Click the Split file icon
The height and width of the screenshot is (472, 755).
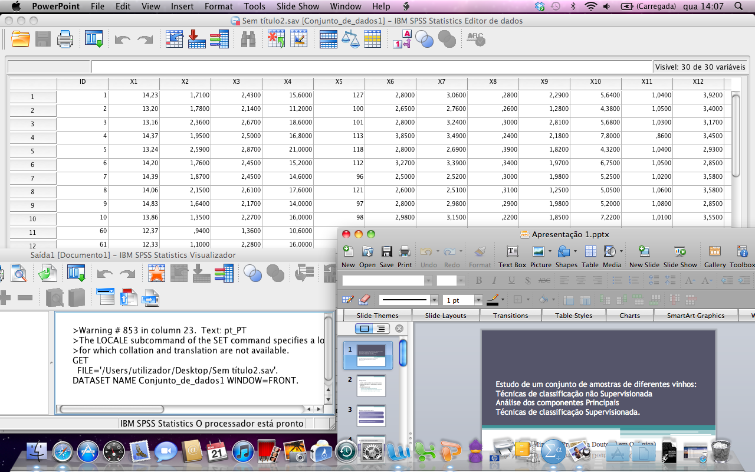[329, 40]
